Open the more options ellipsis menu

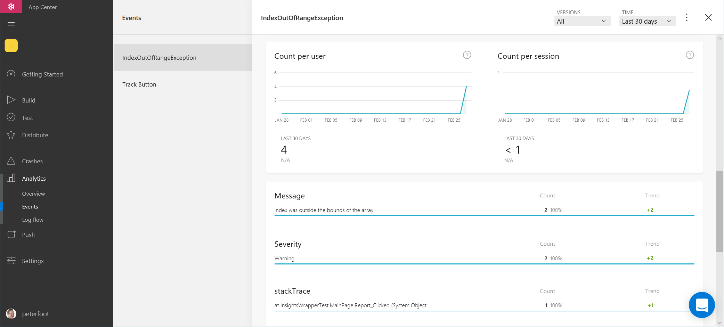[686, 18]
